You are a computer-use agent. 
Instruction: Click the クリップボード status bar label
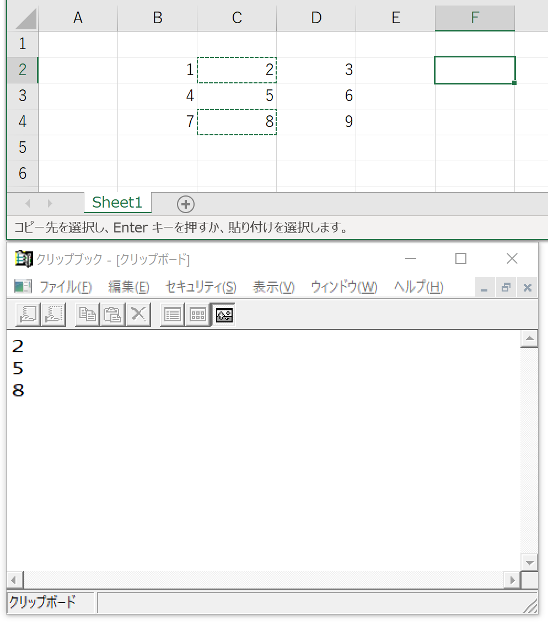coord(42,602)
